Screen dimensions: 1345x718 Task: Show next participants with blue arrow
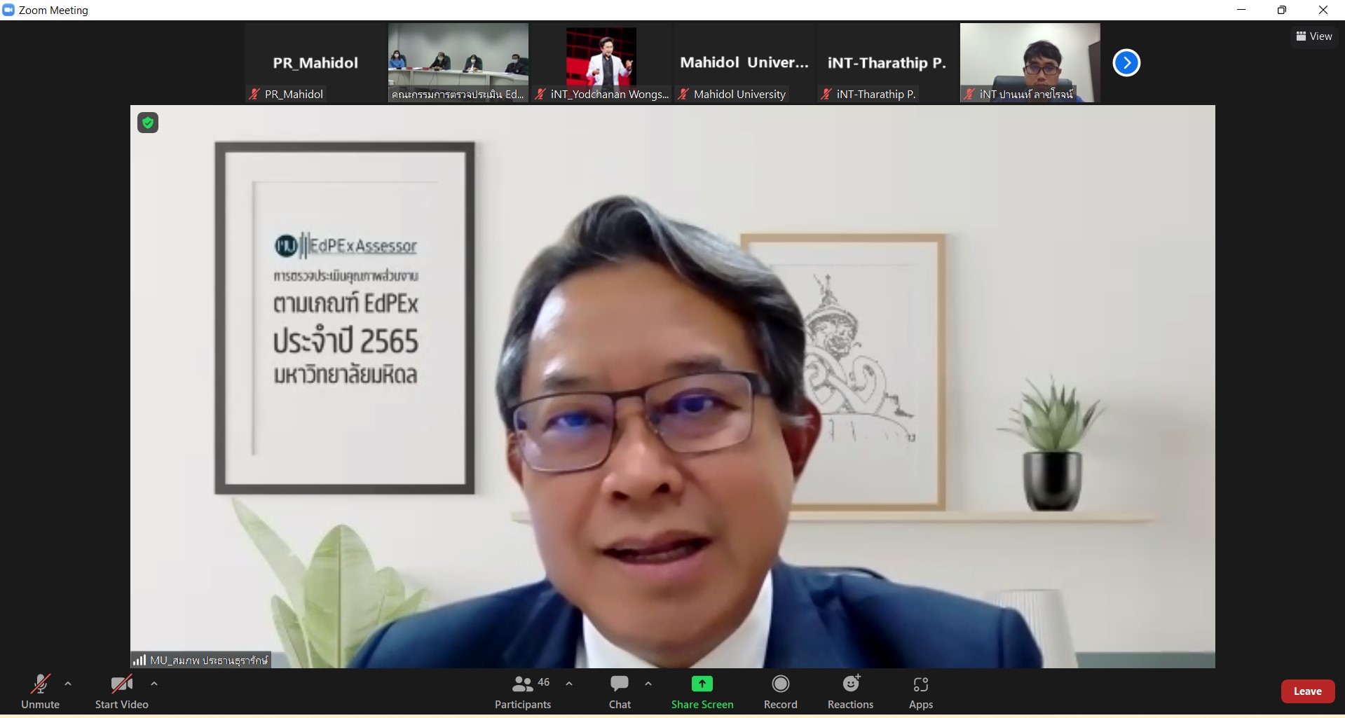[1126, 63]
